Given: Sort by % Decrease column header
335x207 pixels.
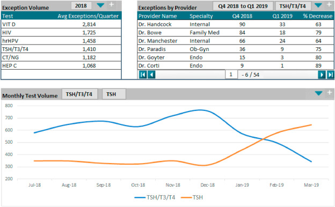Looking at the screenshot, I should pos(318,16).
